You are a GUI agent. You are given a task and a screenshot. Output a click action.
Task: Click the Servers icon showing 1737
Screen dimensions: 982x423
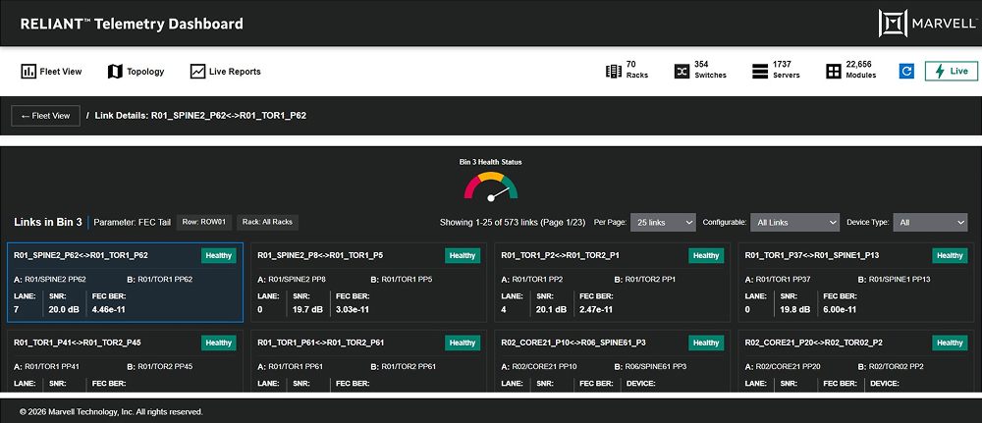760,72
